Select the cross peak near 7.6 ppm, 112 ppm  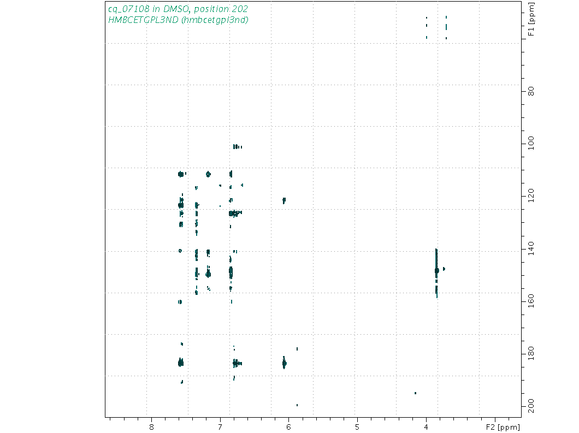(181, 174)
